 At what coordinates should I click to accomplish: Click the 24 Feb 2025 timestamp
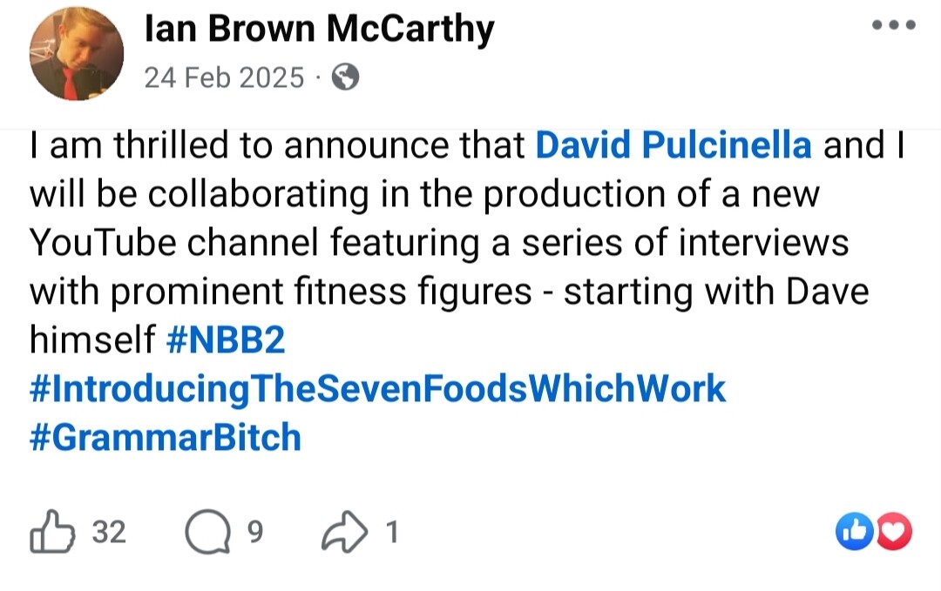224,78
